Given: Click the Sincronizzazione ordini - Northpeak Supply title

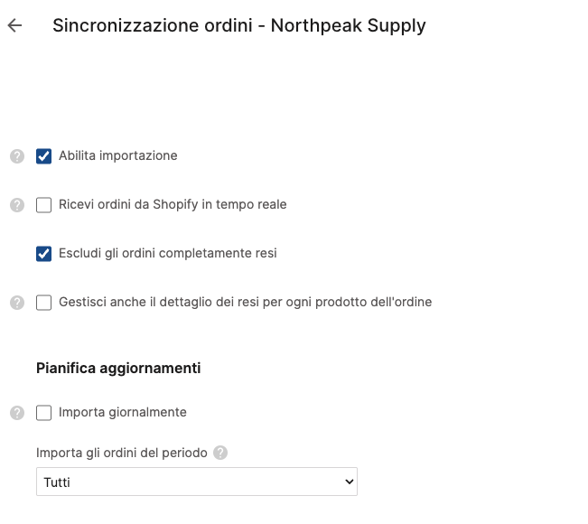Looking at the screenshot, I should click(238, 25).
